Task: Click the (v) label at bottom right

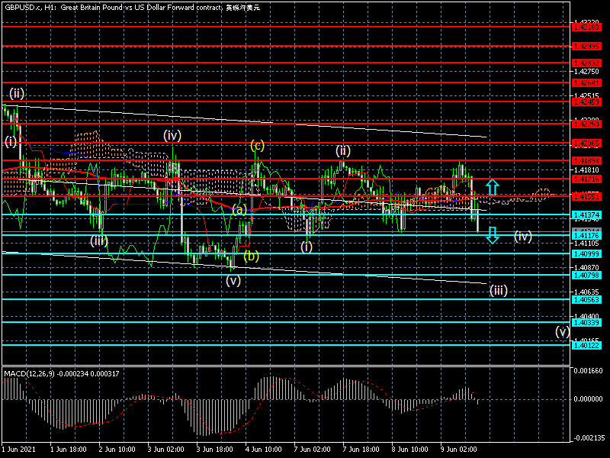Action: pyautogui.click(x=562, y=331)
